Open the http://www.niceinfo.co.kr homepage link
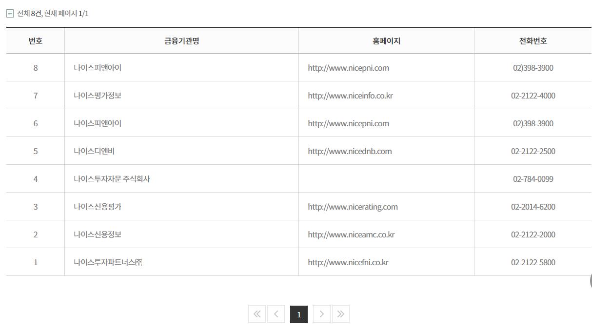The height and width of the screenshot is (331, 592). point(350,96)
